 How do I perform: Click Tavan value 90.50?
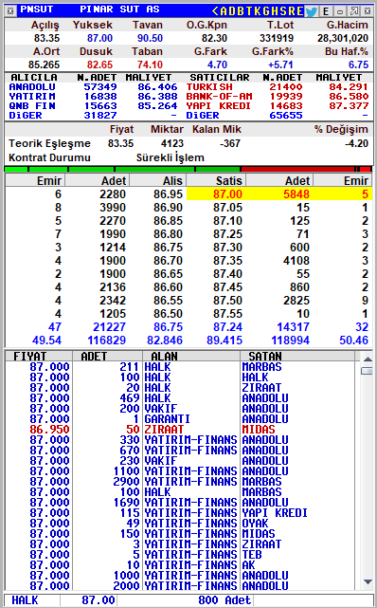(150, 38)
